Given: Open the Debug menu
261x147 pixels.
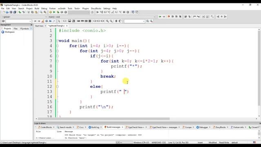Looking at the screenshot, I should click(44, 9).
